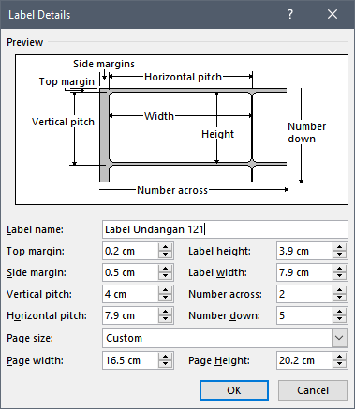Click the 'Label Details' title text
The image size is (355, 409).
tap(39, 15)
